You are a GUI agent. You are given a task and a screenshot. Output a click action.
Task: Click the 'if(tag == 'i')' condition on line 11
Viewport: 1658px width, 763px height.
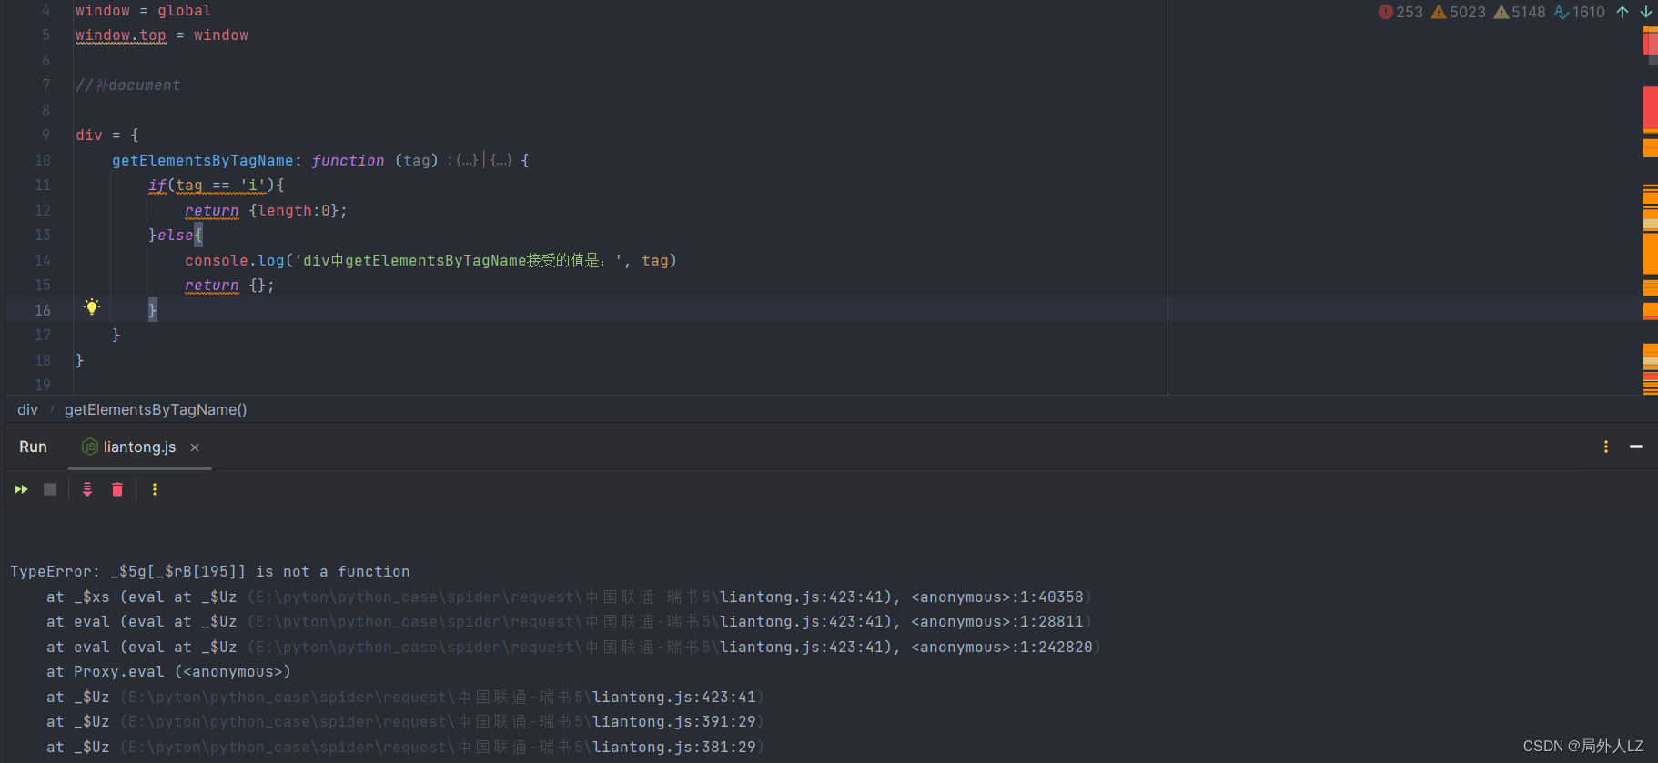tap(211, 186)
